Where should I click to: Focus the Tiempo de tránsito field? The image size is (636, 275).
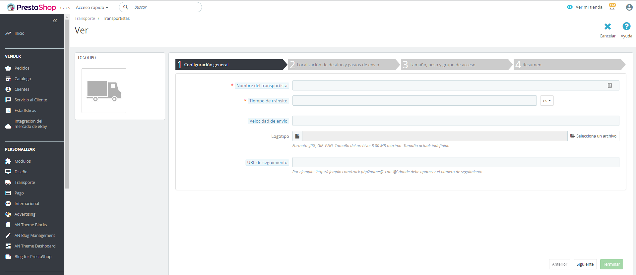click(x=414, y=101)
